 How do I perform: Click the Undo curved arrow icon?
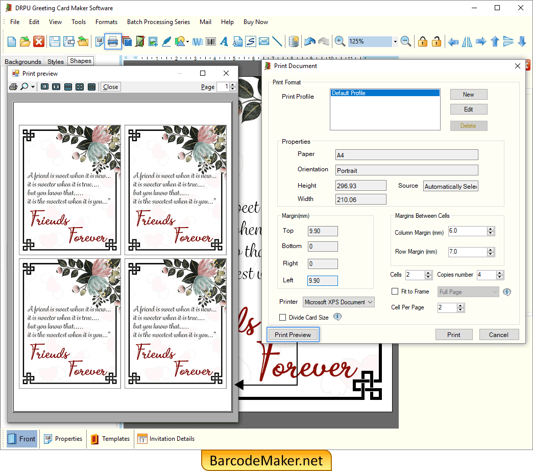310,41
